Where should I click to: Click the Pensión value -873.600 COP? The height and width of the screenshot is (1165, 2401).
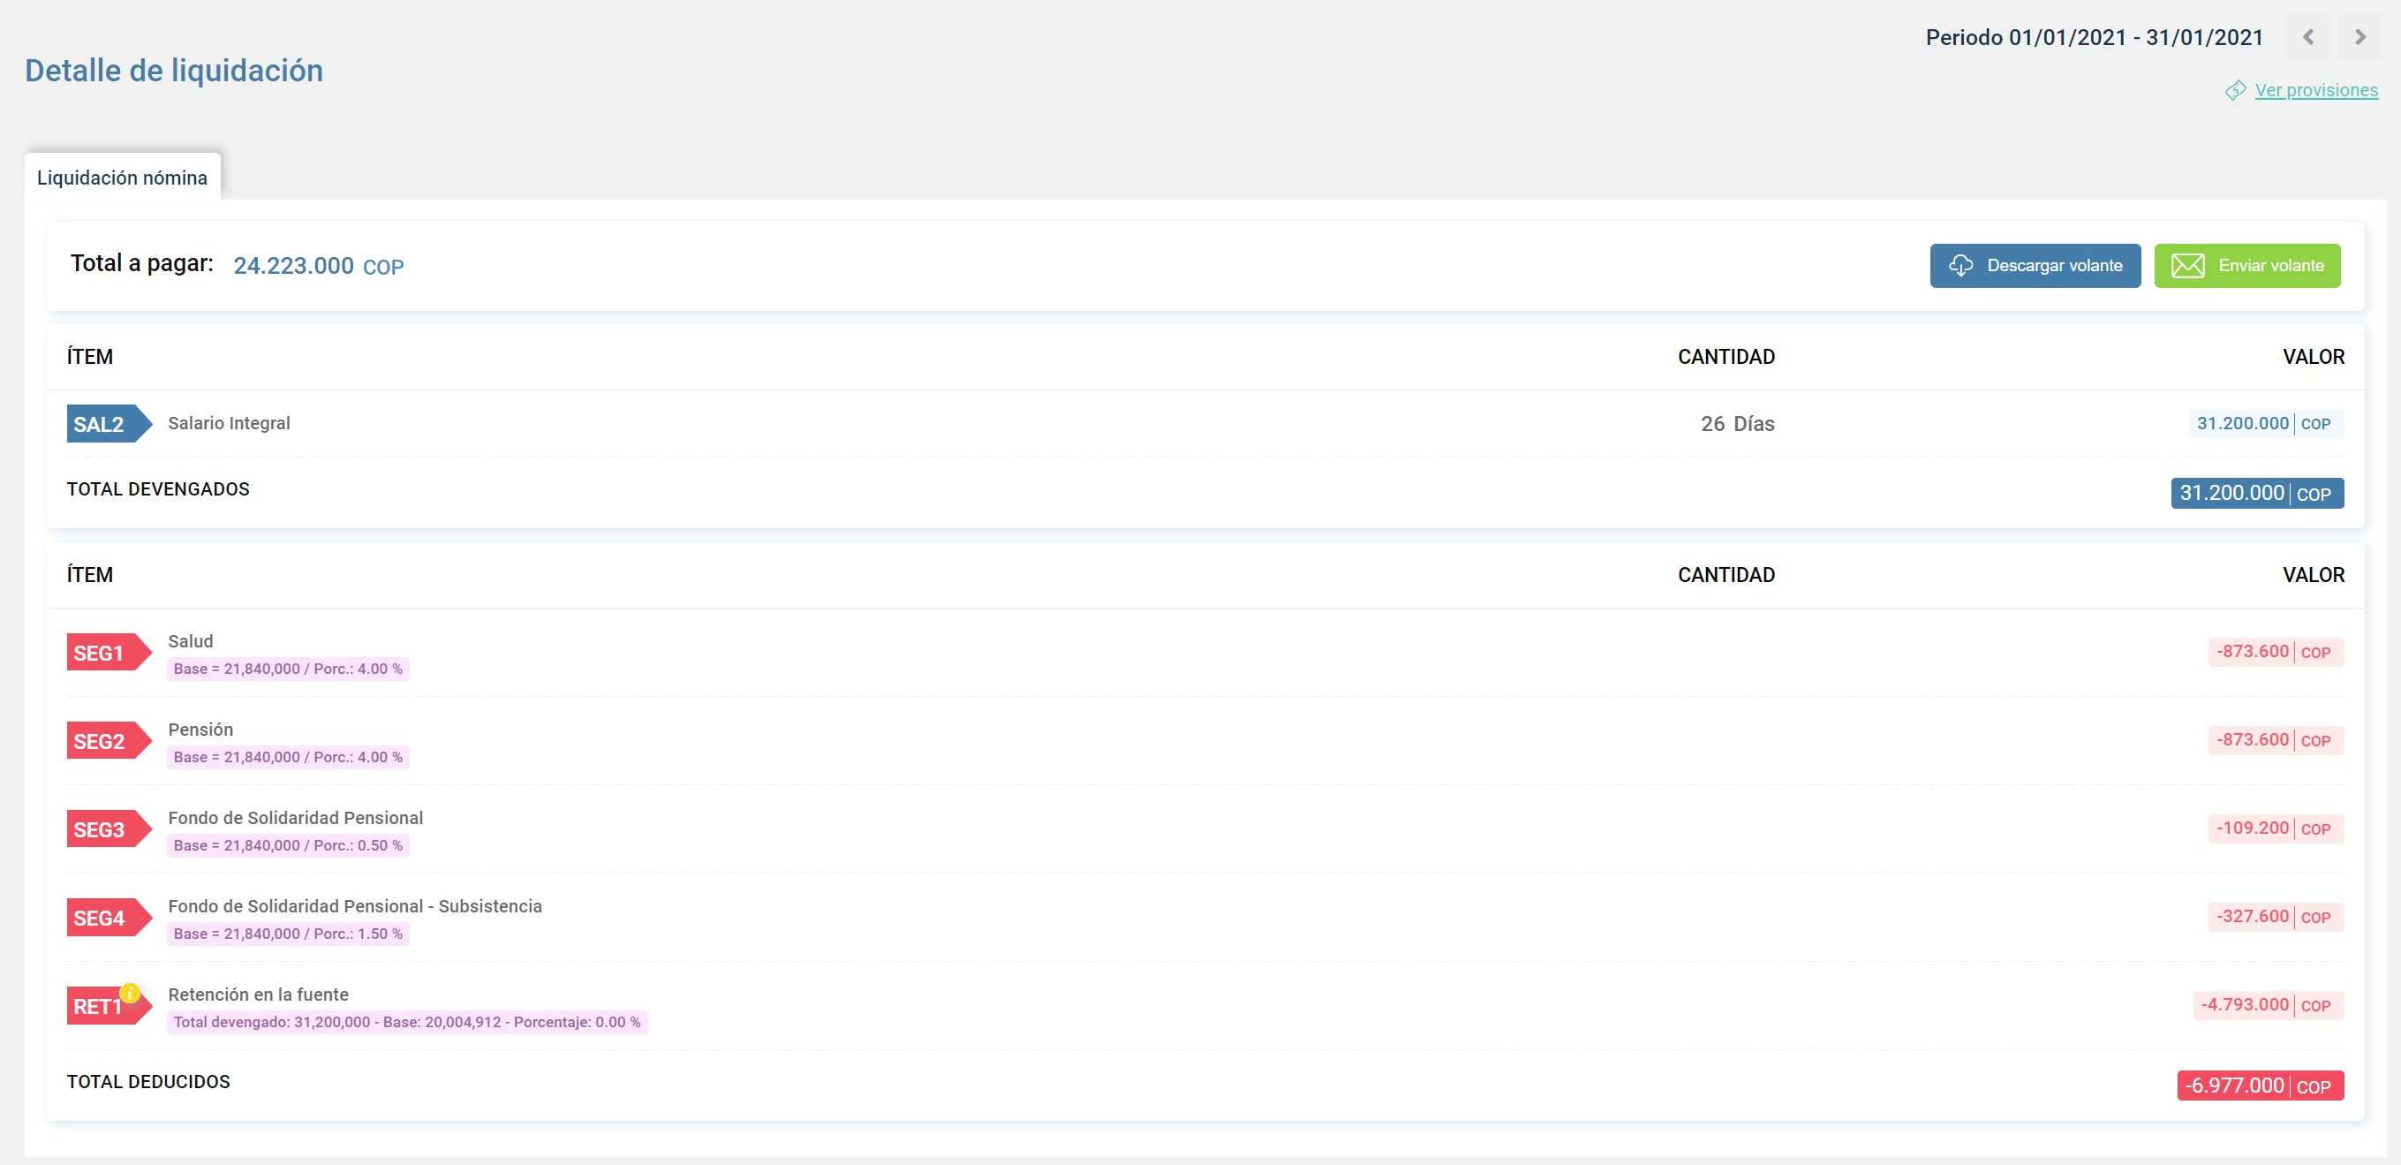pos(2276,740)
